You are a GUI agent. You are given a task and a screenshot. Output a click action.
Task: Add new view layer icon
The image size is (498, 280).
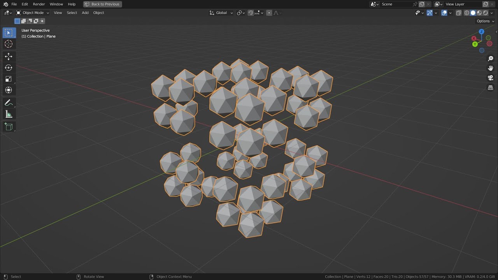pyautogui.click(x=486, y=4)
